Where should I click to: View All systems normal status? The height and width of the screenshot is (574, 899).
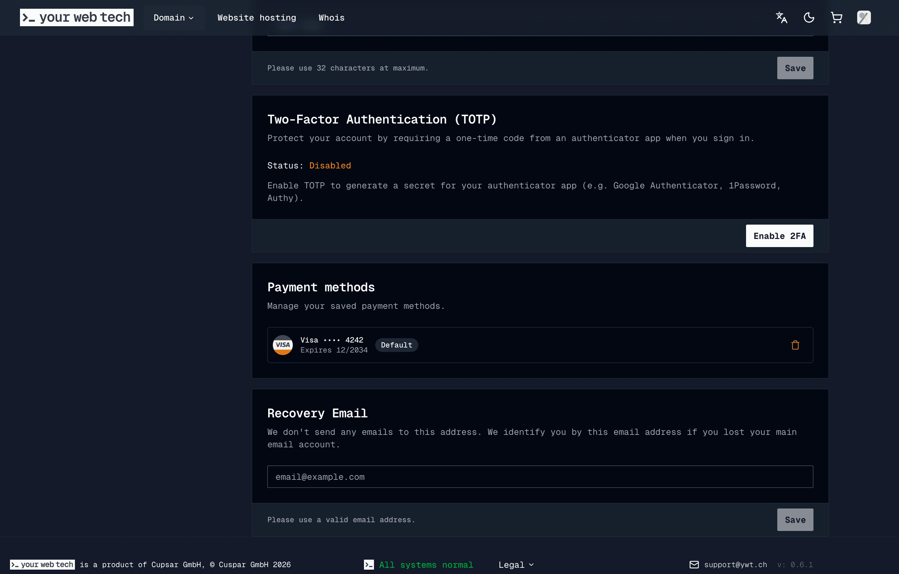pos(426,565)
